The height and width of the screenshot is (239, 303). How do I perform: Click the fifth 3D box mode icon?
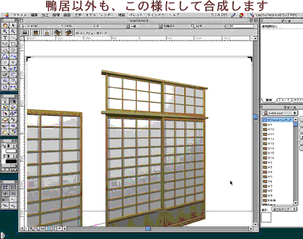68,33
